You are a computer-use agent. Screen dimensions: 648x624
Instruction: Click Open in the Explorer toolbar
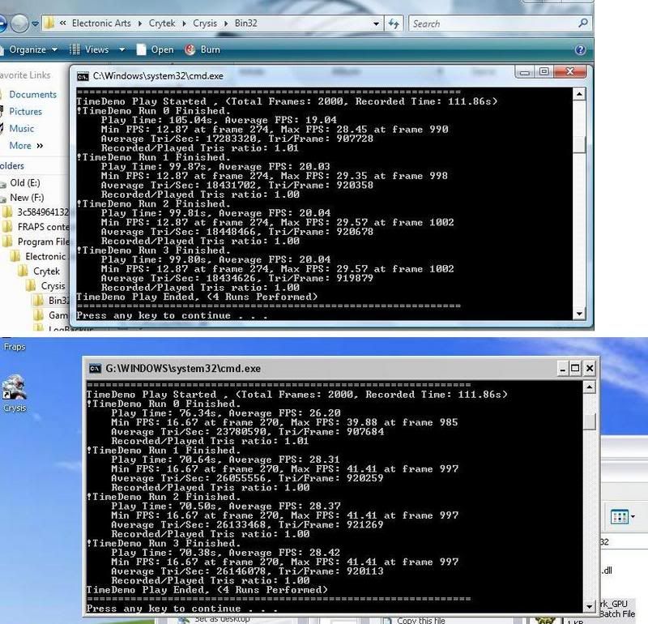[155, 49]
